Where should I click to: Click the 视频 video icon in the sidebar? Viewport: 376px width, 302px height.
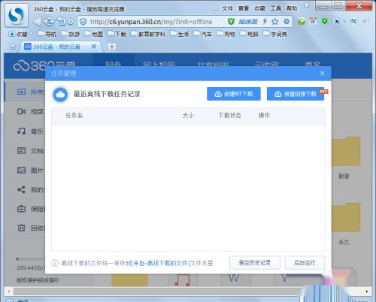pyautogui.click(x=21, y=111)
